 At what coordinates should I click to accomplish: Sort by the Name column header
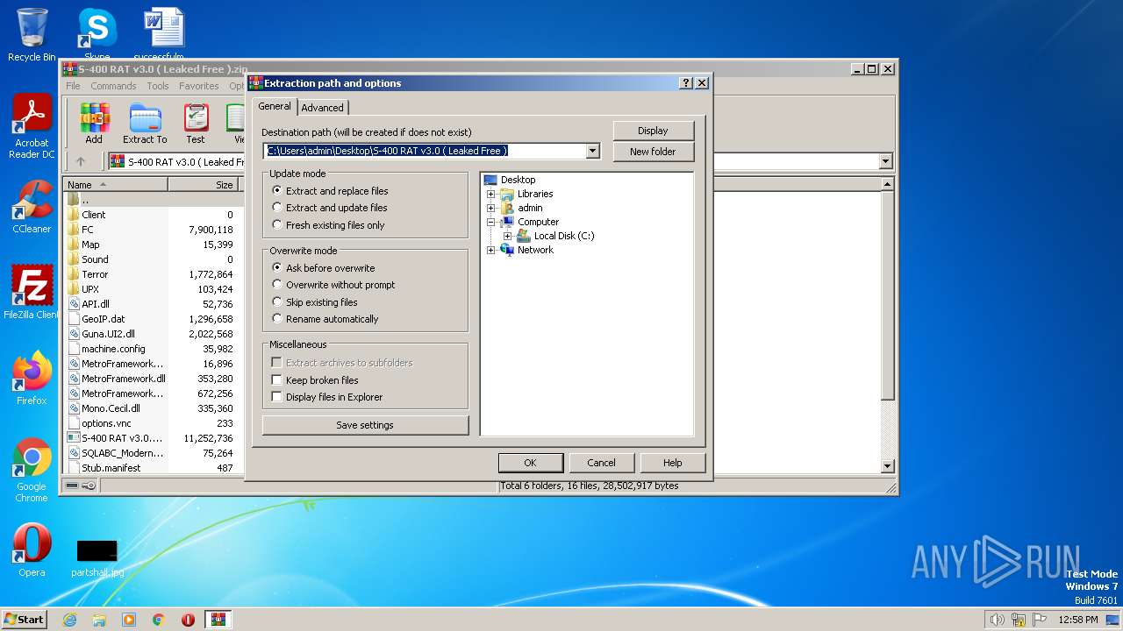click(x=116, y=185)
